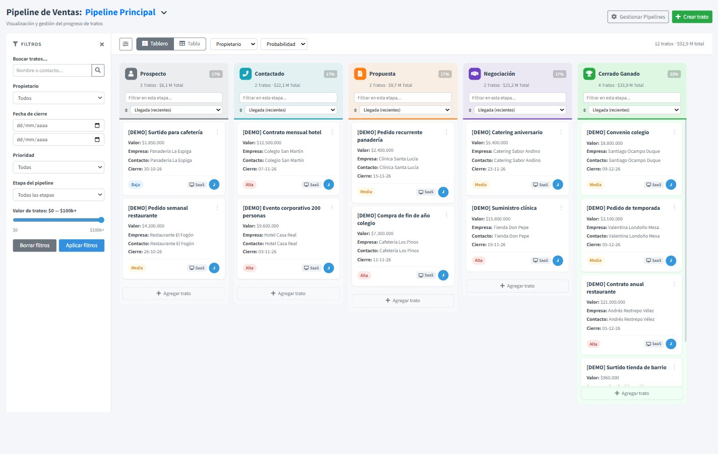Click the Propuesta document stage icon

[360, 74]
